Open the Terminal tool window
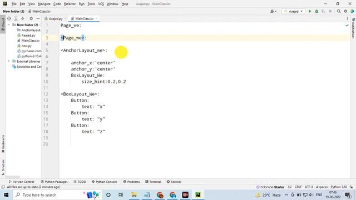The height and width of the screenshot is (200, 356). pos(153,182)
